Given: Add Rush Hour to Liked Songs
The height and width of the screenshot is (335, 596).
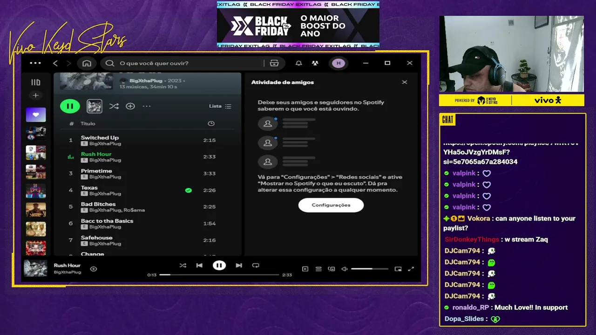Looking at the screenshot, I should click(94, 269).
